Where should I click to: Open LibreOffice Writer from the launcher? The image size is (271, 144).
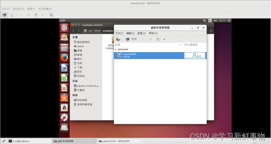point(64,68)
